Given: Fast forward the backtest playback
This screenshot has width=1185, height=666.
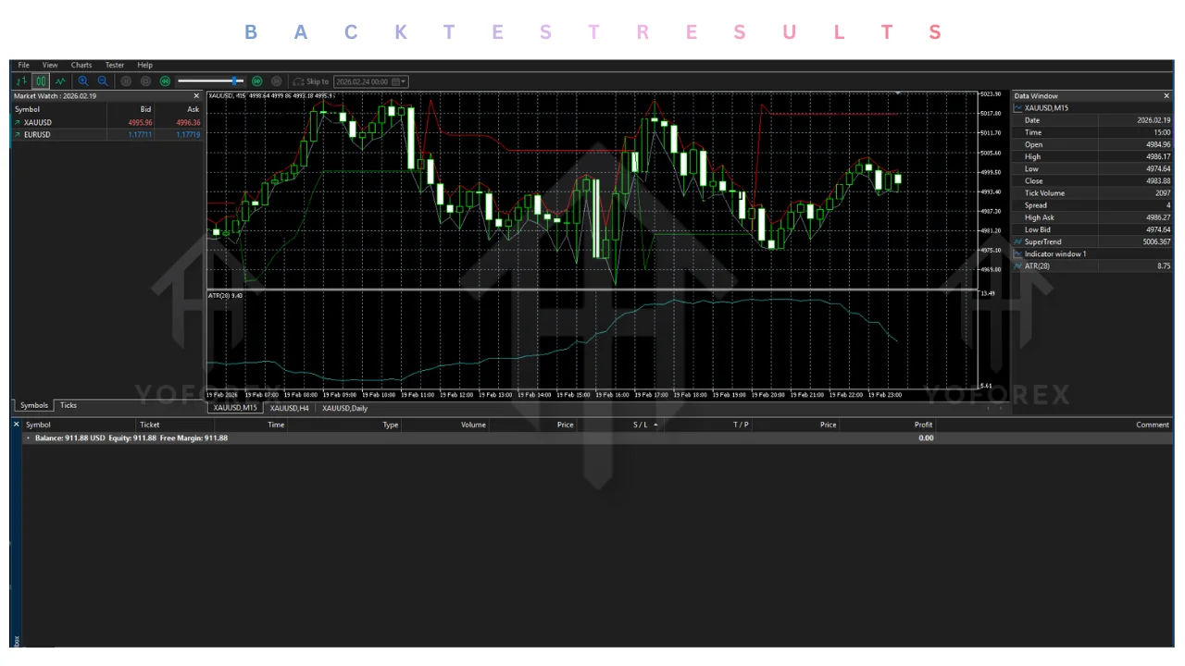Looking at the screenshot, I should tap(257, 81).
